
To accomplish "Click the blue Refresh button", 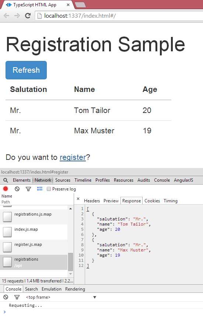I will (26, 70).
